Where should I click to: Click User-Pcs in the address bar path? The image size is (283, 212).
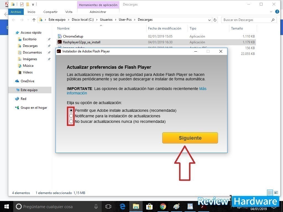point(125,20)
